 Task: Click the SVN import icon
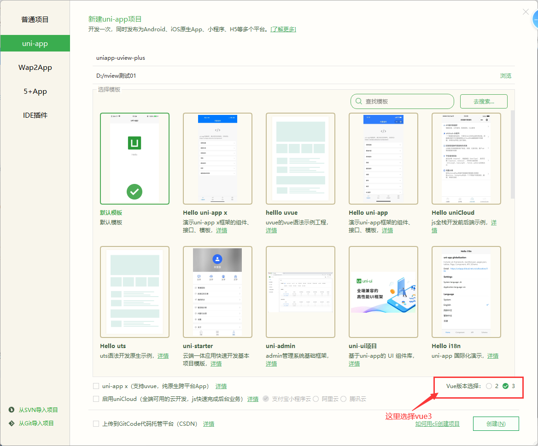click(12, 410)
